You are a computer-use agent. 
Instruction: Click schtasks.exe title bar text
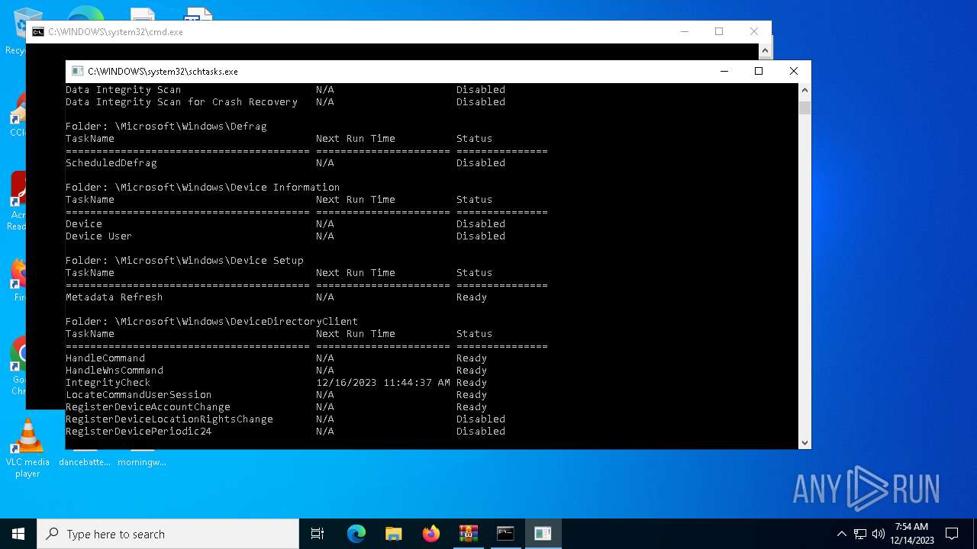163,71
